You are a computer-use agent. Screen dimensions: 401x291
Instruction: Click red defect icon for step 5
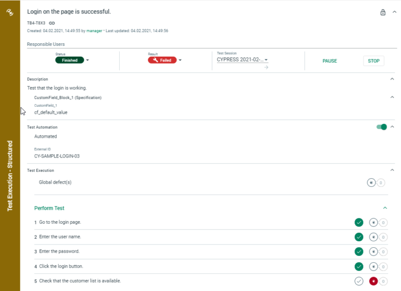[x=373, y=281]
